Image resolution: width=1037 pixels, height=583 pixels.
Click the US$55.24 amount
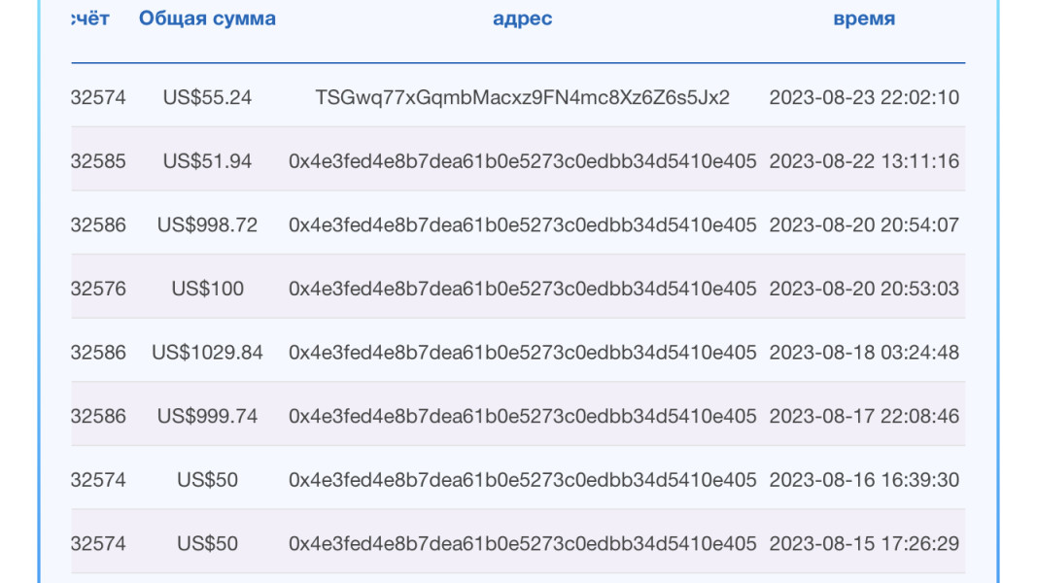[207, 97]
